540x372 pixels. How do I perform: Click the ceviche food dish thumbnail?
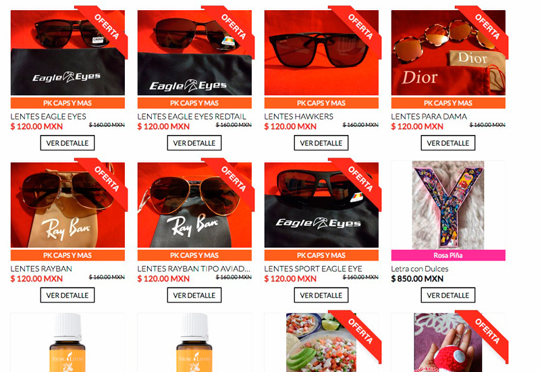[x=321, y=342]
